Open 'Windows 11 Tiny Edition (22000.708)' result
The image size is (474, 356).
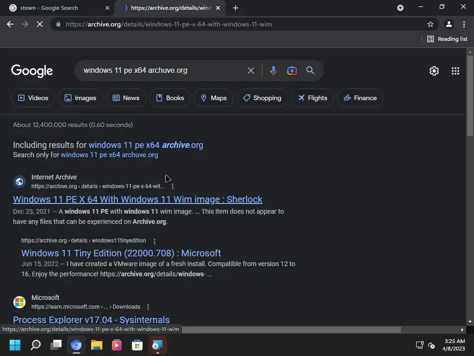click(x=121, y=253)
